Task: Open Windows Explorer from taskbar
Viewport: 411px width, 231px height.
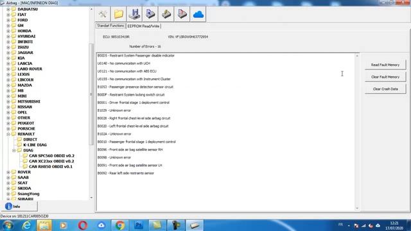Action: pyautogui.click(x=44, y=225)
